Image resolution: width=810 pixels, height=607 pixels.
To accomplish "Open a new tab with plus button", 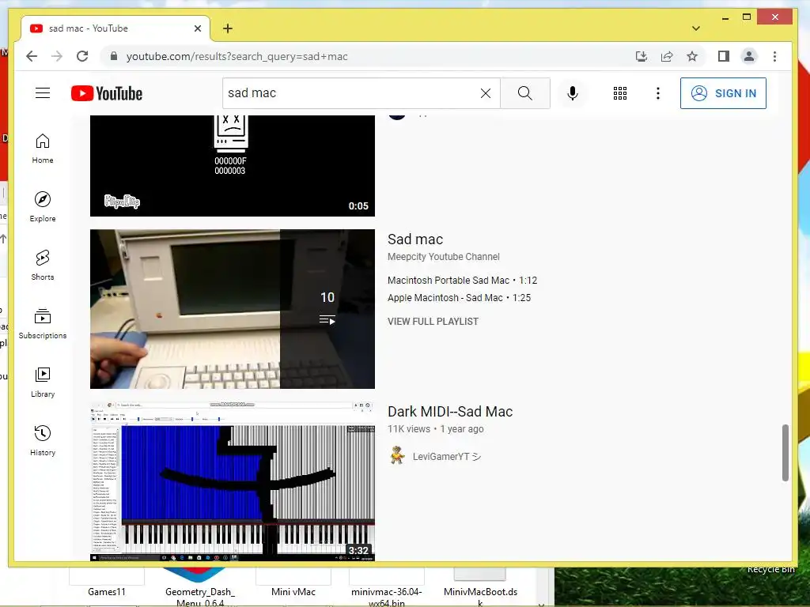I will click(228, 28).
